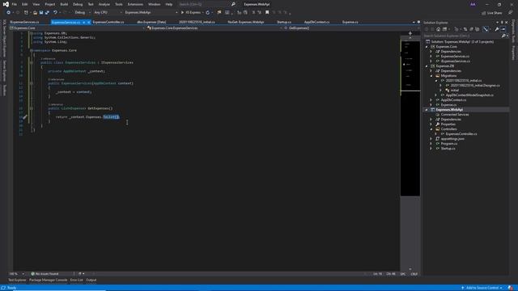Expand the Properties node under Expenses.WebApi
Viewport: 518px width, 291px height.
[x=431, y=124]
